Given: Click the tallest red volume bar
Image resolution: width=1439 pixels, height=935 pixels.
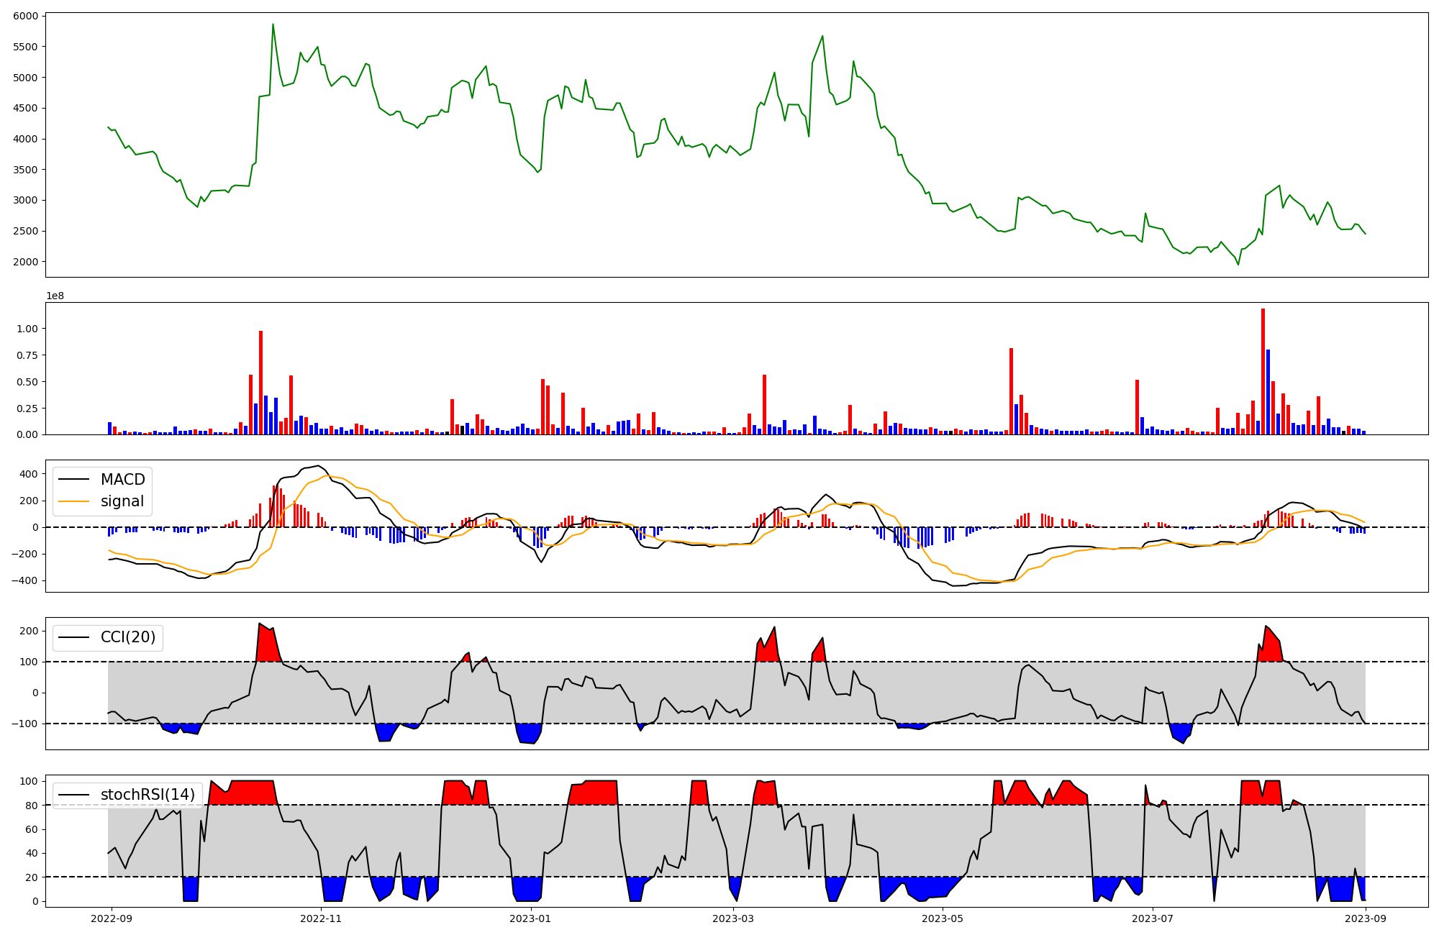Looking at the screenshot, I should pos(1263,371).
